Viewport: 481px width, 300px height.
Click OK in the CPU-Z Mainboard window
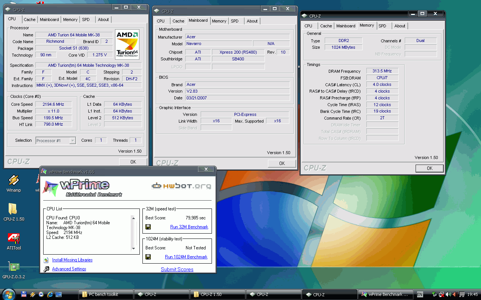click(282, 163)
